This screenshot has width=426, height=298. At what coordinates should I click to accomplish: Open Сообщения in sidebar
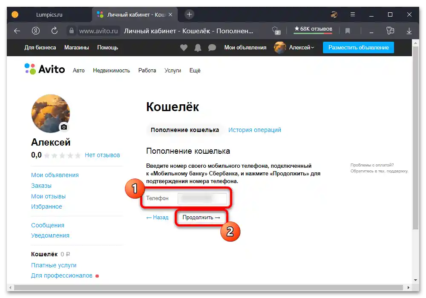(48, 225)
